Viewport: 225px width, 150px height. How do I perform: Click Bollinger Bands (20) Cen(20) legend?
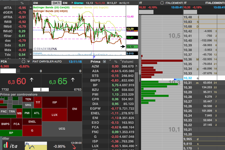pos(51,8)
